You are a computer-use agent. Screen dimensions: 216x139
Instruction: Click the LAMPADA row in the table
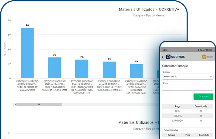188,121
